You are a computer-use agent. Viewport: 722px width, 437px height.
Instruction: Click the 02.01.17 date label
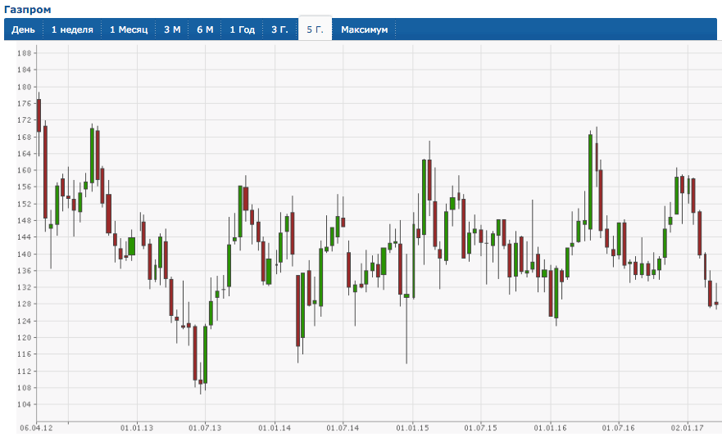(688, 428)
